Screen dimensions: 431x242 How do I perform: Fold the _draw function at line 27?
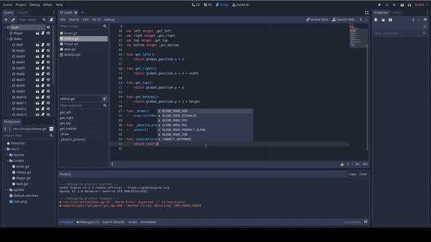[124, 111]
